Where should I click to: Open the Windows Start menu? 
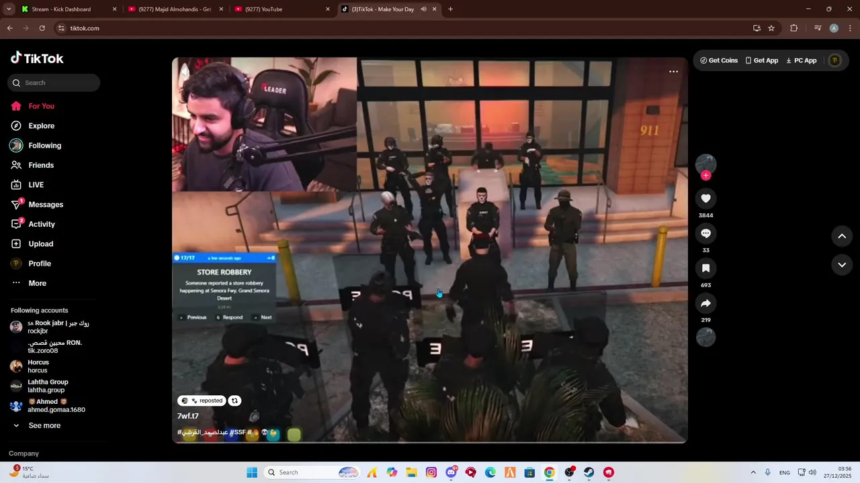tap(252, 472)
